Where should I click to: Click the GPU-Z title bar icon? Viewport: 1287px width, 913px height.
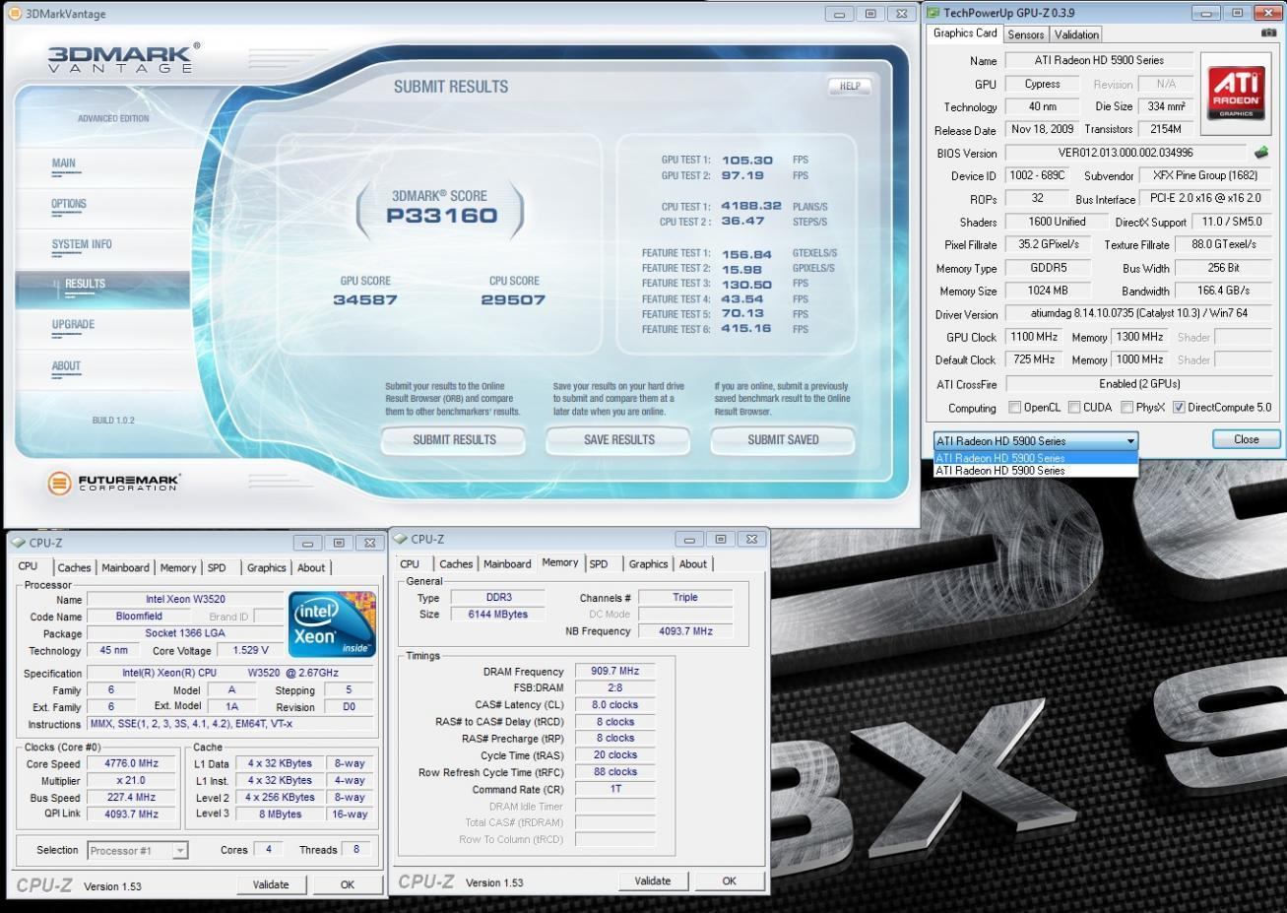pos(933,13)
